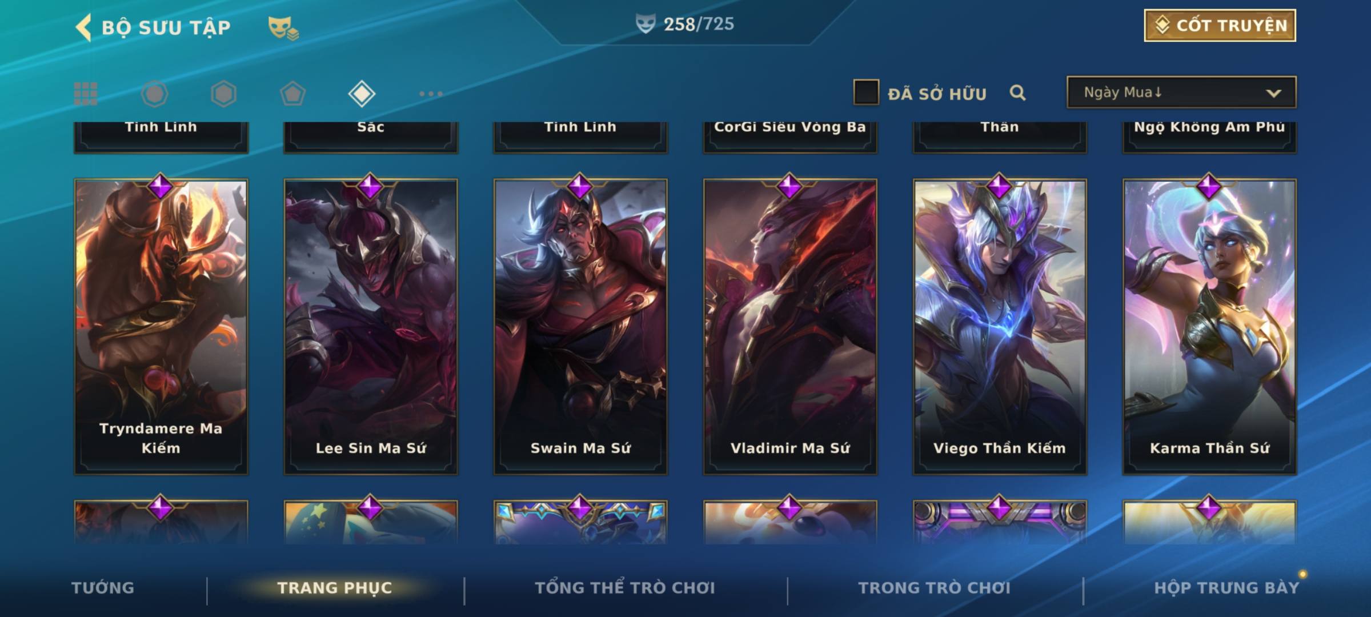Select the diamond rarity filter icon
1371x617 pixels.
pos(362,94)
